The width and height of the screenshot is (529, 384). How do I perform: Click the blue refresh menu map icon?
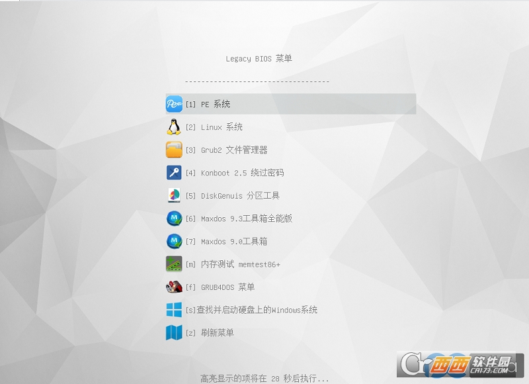coord(174,332)
